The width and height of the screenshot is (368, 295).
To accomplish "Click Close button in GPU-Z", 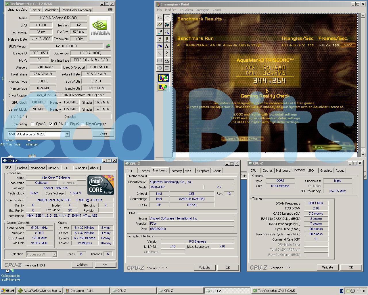I will pos(103,133).
